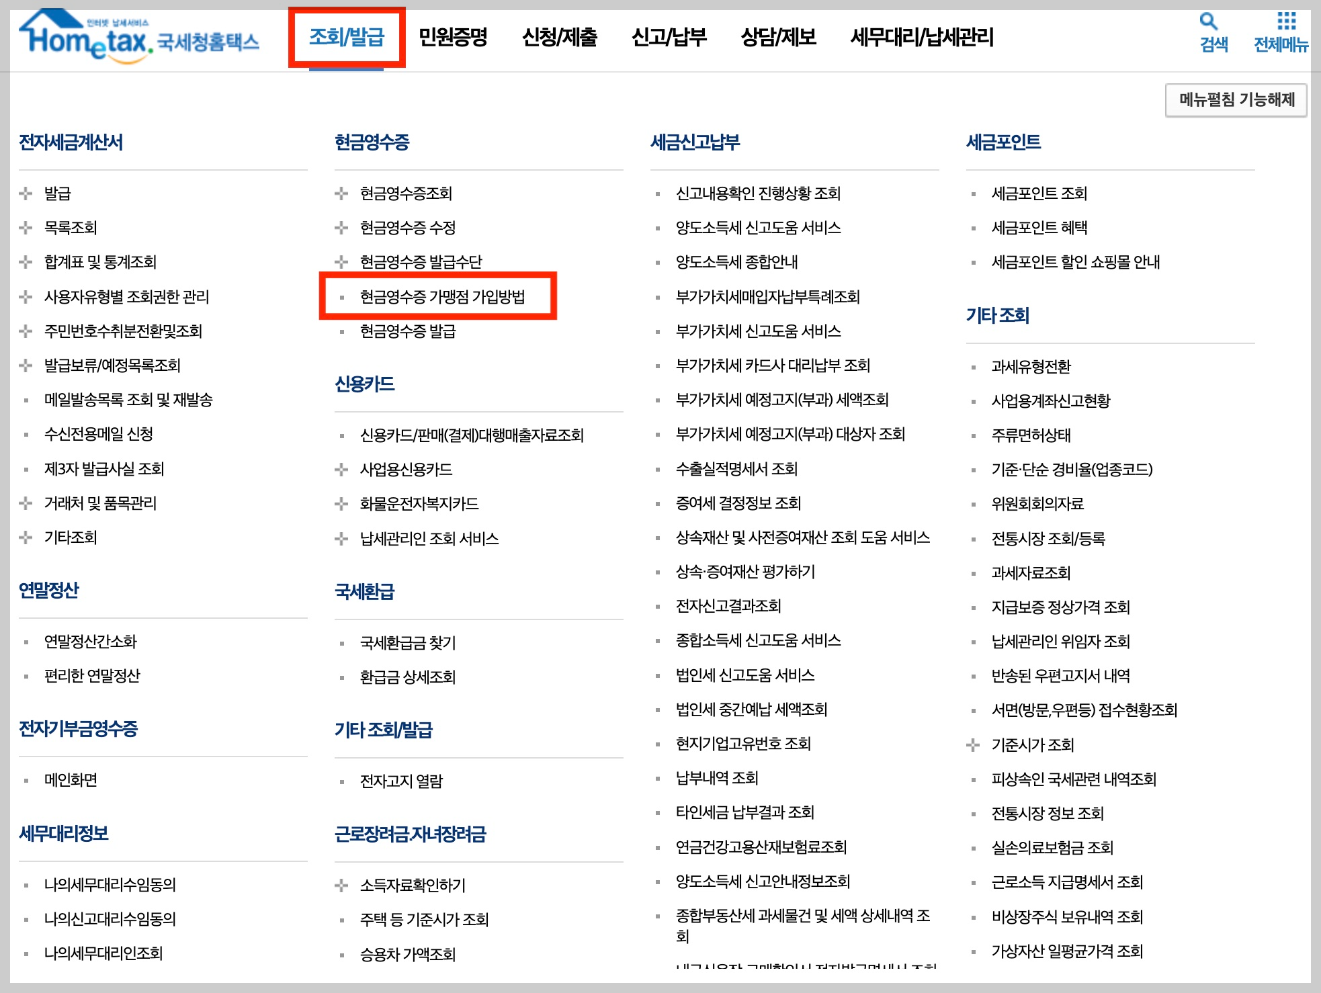Expand 소득자료확인하기 plus icon
The width and height of the screenshot is (1321, 993).
click(x=341, y=886)
